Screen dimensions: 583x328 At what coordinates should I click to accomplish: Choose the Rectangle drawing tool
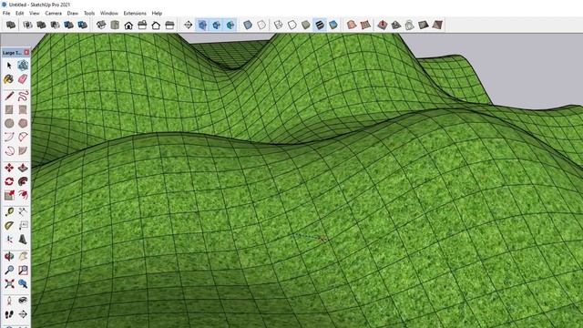[9, 109]
